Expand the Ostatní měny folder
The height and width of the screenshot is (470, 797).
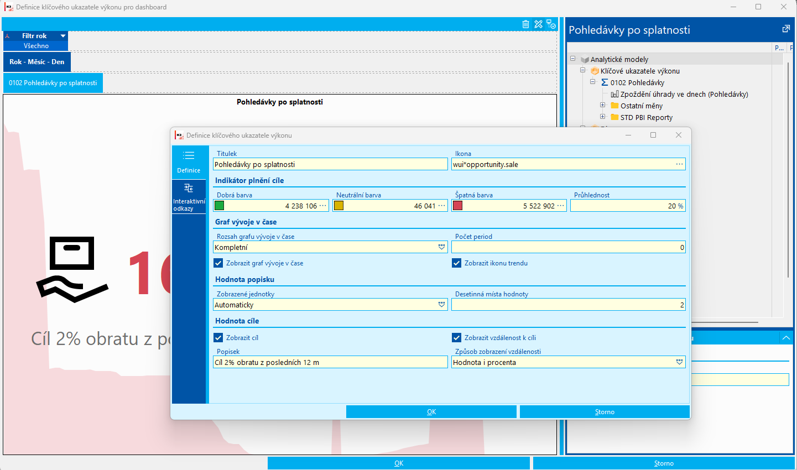tap(602, 105)
